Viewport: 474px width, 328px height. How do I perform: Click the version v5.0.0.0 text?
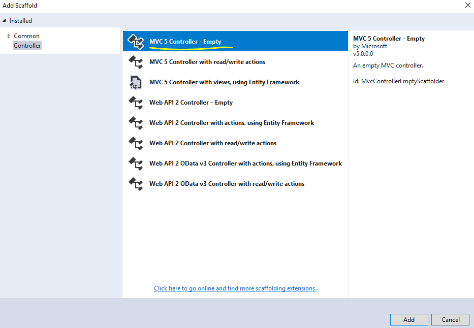click(x=363, y=54)
